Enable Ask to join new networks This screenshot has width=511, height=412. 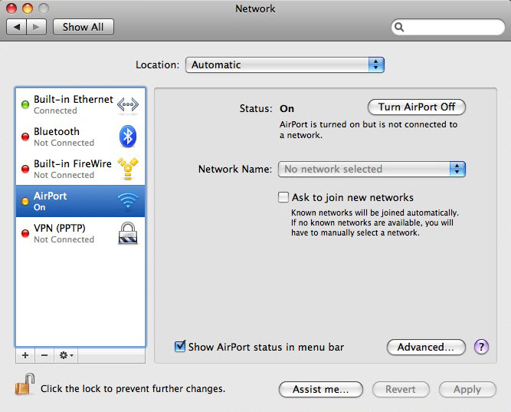[x=283, y=197]
